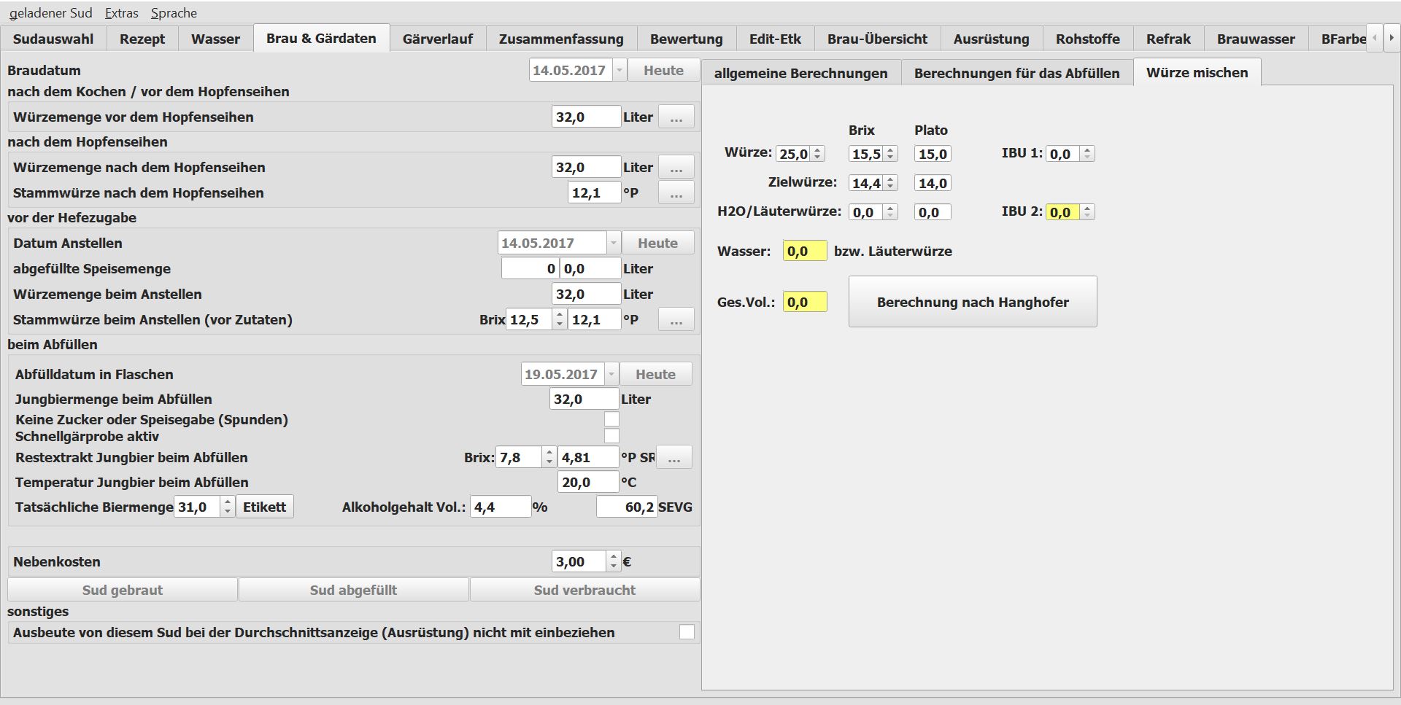Click Berechnung nach Hanghofer button
Image resolution: width=1401 pixels, height=705 pixels.
pyautogui.click(x=972, y=302)
